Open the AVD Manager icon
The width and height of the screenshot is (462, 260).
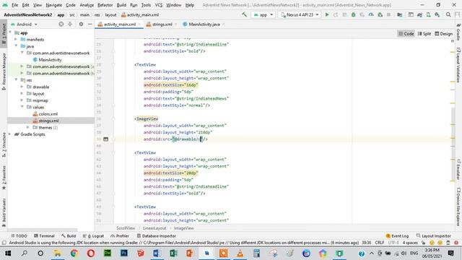coord(428,14)
